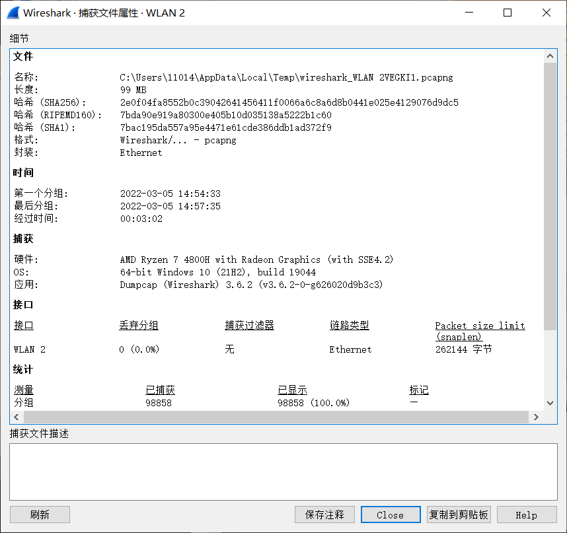Click the 保存注释 button
The width and height of the screenshot is (567, 533).
324,515
